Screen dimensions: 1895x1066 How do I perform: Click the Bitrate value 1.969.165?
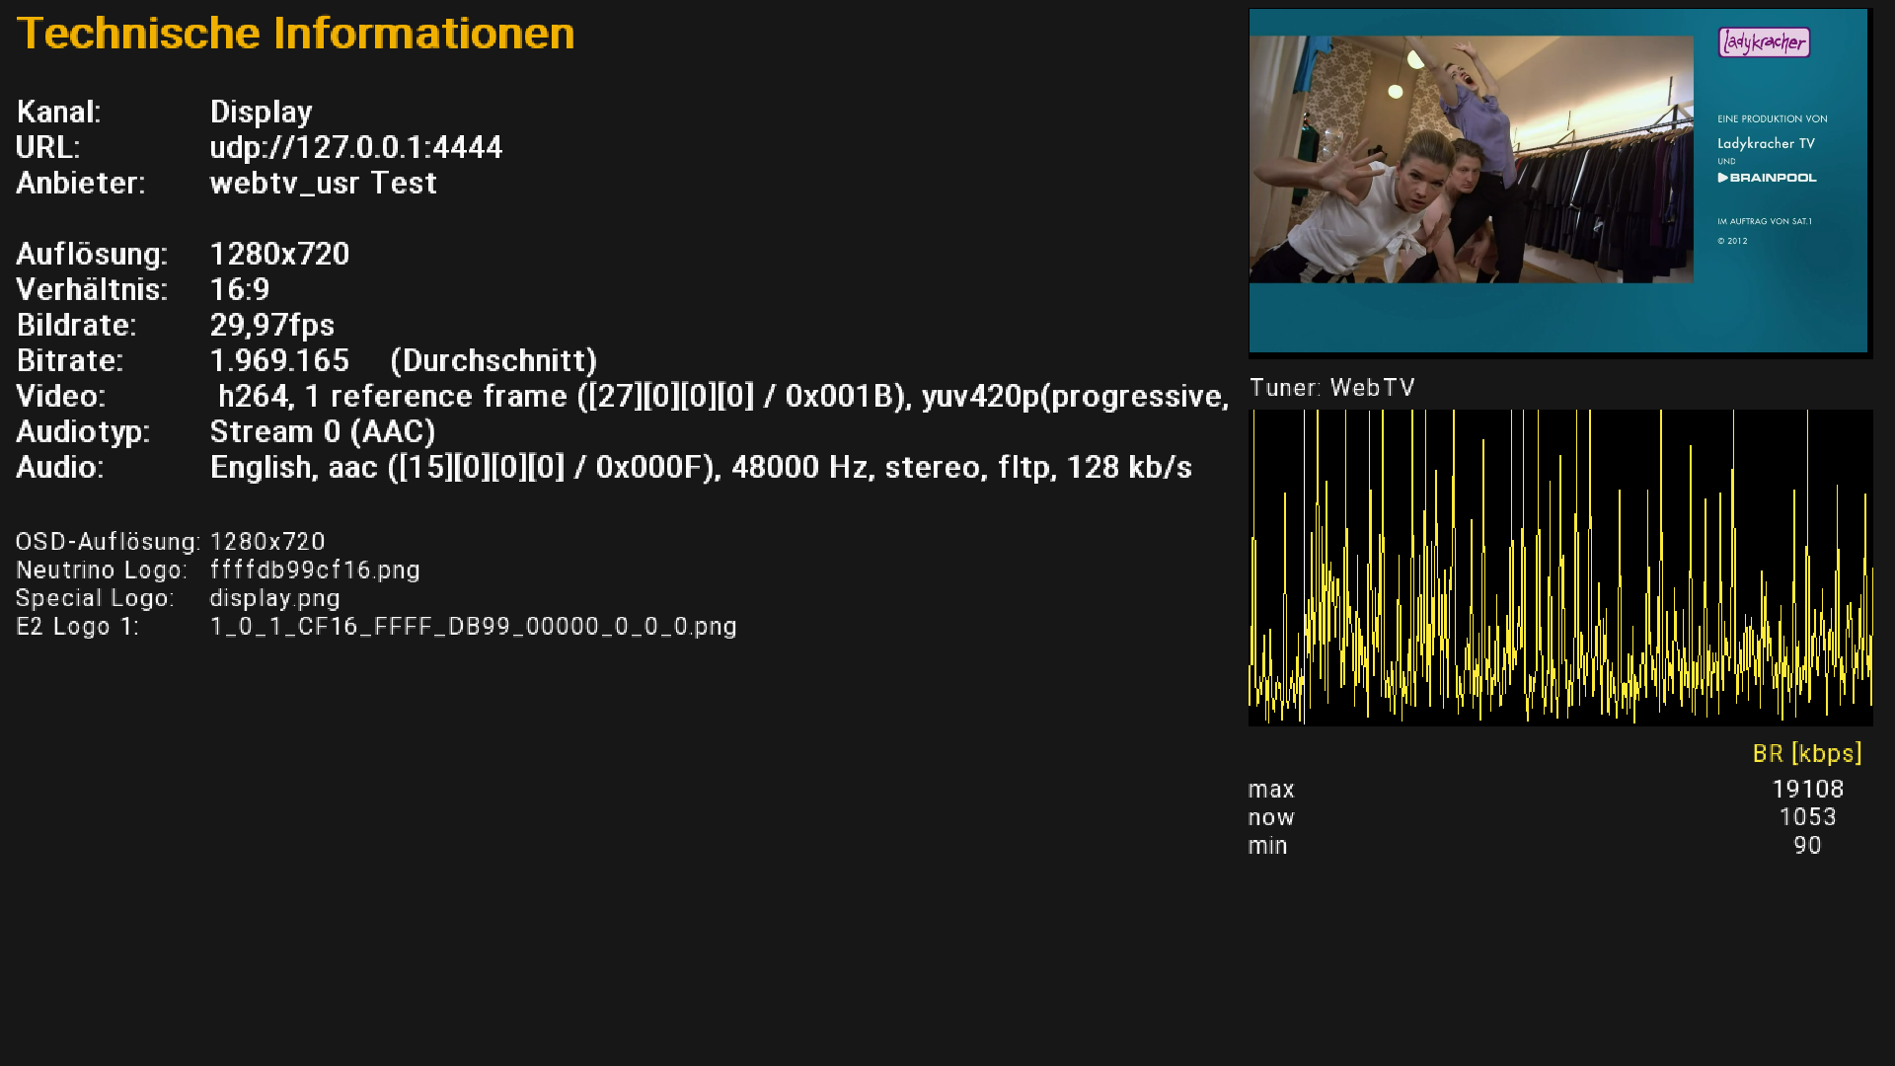[279, 361]
